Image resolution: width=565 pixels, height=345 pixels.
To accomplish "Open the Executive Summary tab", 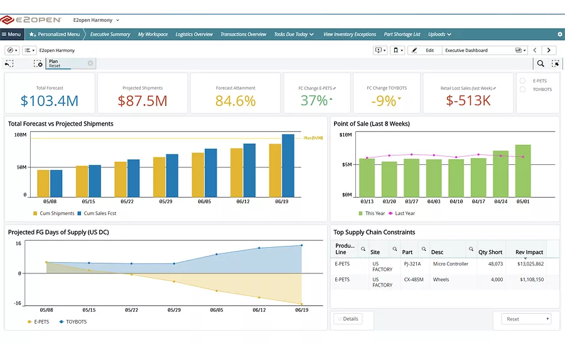I will (x=110, y=34).
